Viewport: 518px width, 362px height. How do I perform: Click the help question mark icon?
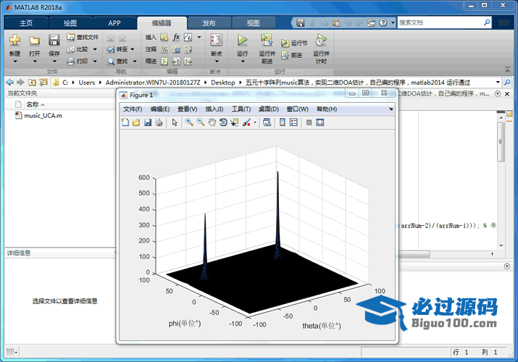pos(383,22)
